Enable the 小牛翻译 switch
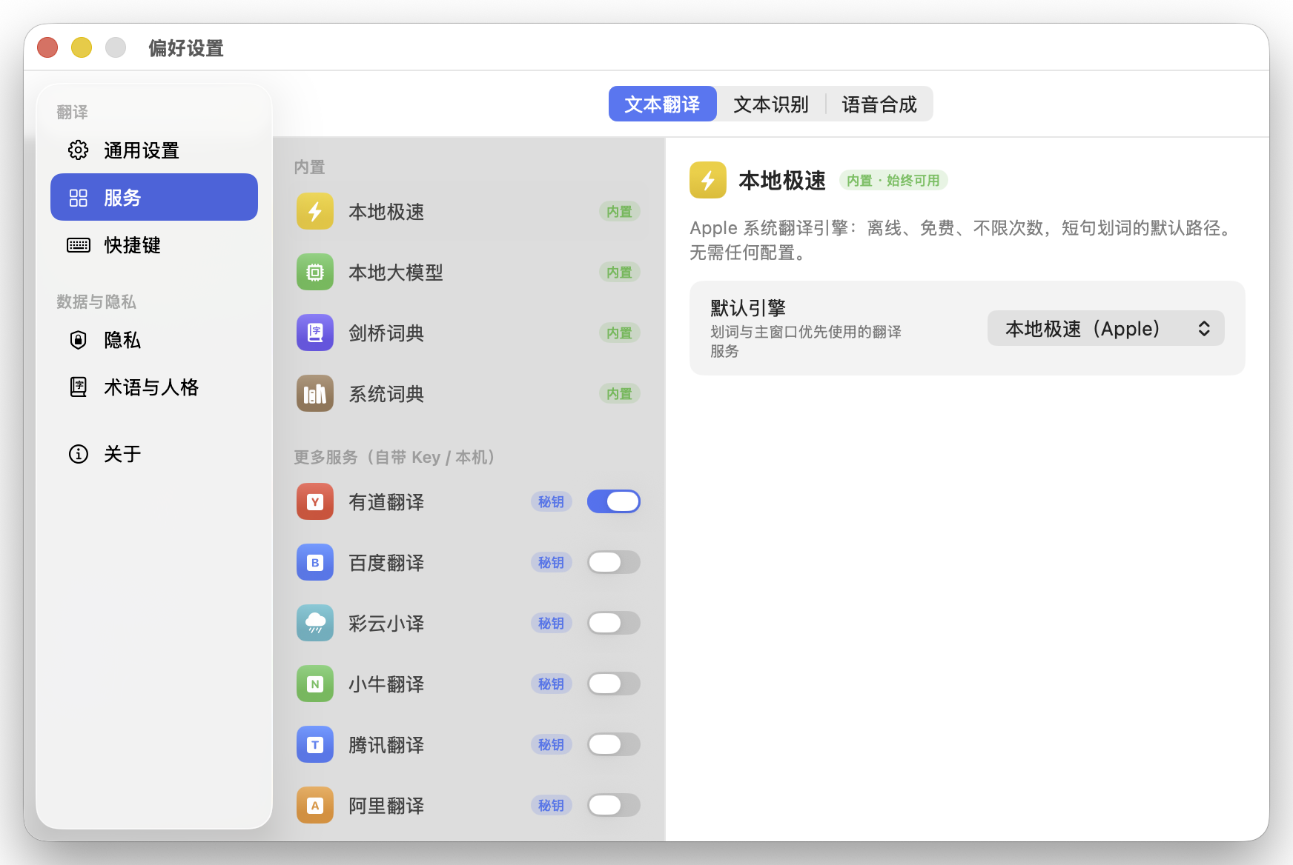This screenshot has height=865, width=1293. coord(614,684)
